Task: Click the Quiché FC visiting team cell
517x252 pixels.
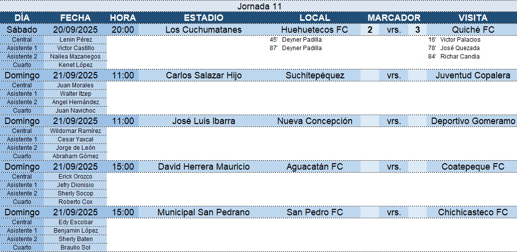Action: [x=473, y=30]
